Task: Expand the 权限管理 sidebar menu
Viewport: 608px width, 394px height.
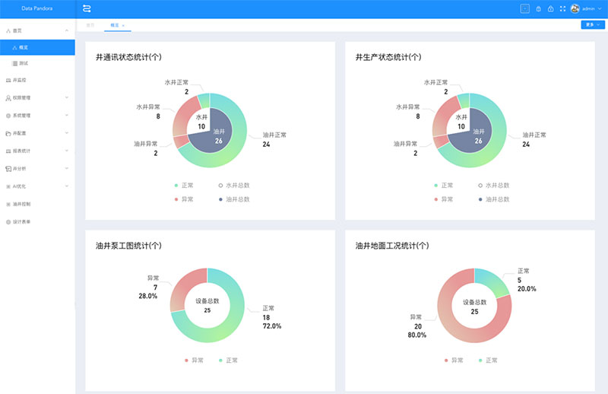Action: coord(36,97)
